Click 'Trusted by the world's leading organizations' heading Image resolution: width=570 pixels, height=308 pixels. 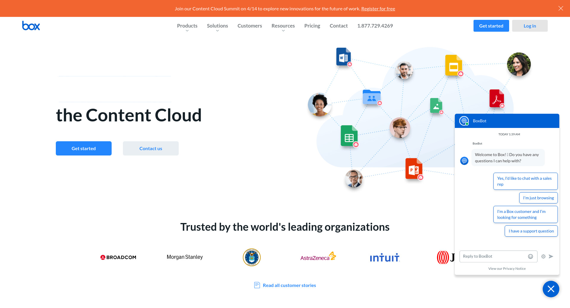[285, 227]
